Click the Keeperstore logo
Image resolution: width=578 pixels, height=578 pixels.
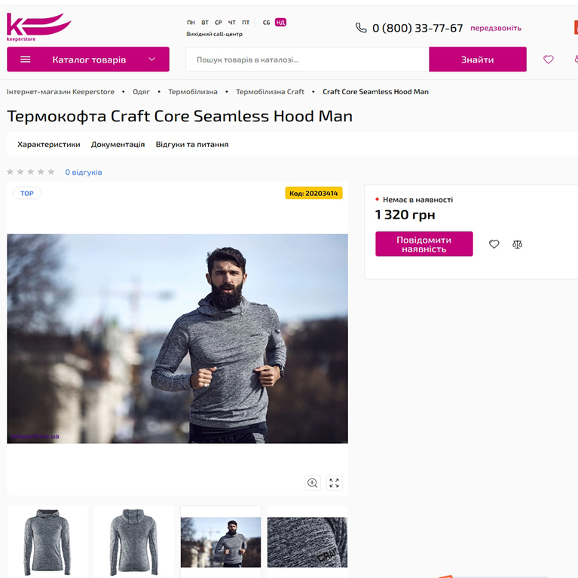(x=38, y=27)
